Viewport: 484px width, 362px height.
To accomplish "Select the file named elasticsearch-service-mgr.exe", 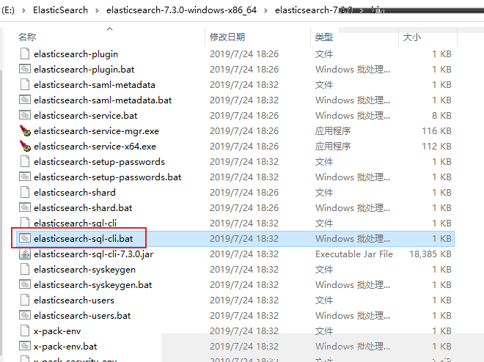I will click(x=96, y=131).
